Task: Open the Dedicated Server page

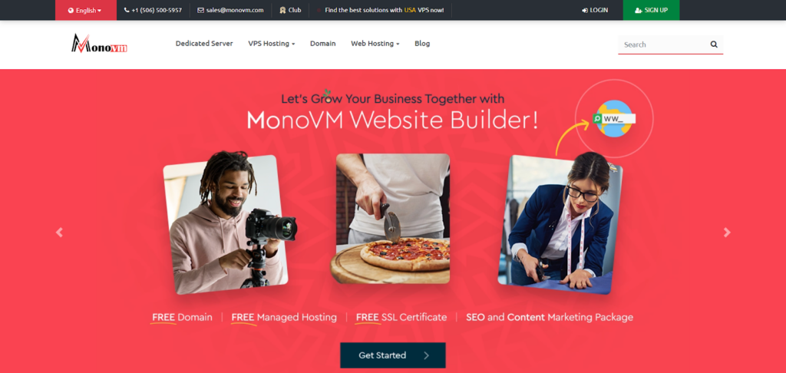Action: 204,44
